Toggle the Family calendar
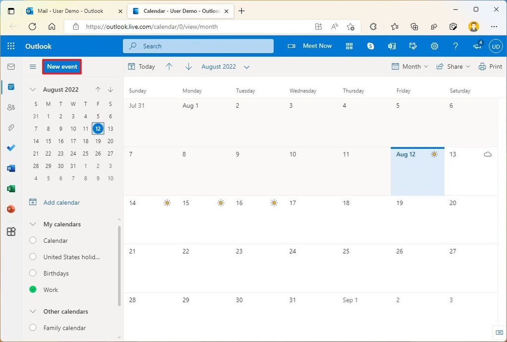Viewport: 507px width, 342px height. coord(33,328)
